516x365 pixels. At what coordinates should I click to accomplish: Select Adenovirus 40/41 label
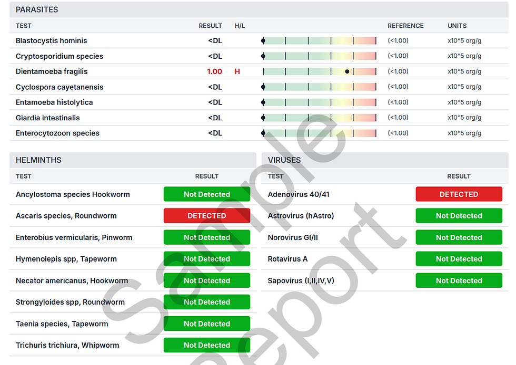(299, 194)
